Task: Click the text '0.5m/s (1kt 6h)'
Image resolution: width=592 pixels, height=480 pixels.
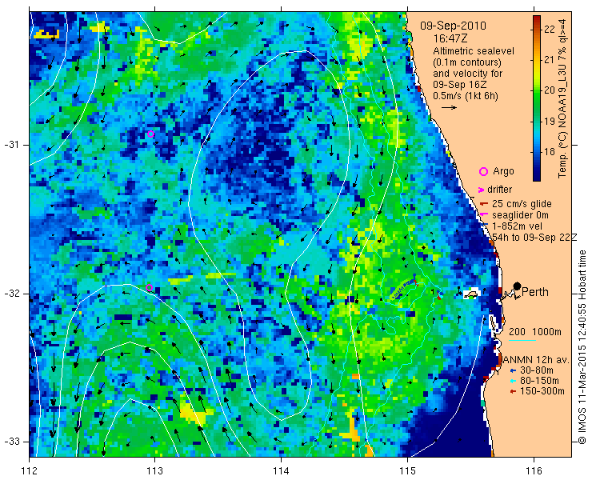Action: tap(466, 96)
